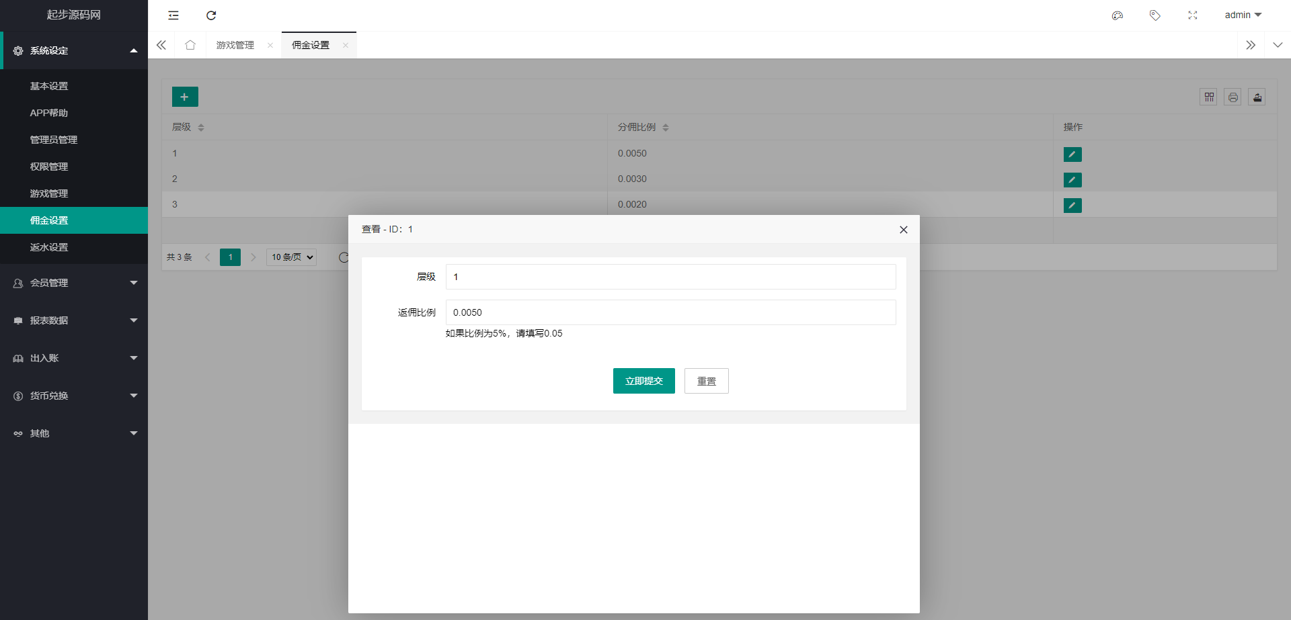
Task: Open the admin user dropdown
Action: point(1243,15)
